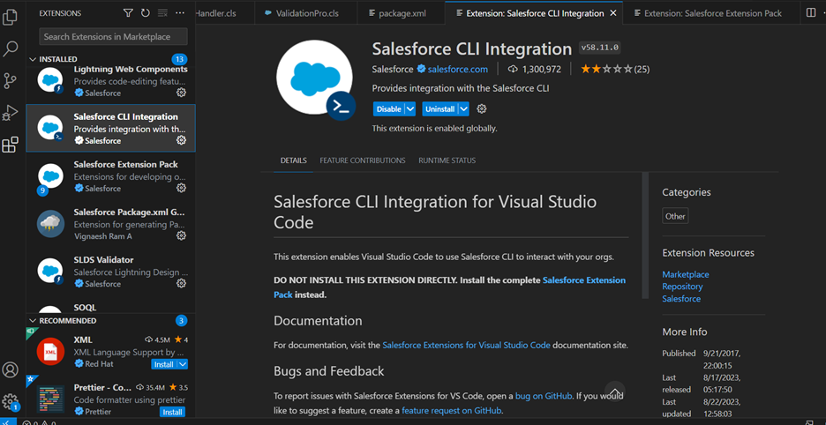Click the scroll-to-top arrow button
The width and height of the screenshot is (826, 425).
614,391
